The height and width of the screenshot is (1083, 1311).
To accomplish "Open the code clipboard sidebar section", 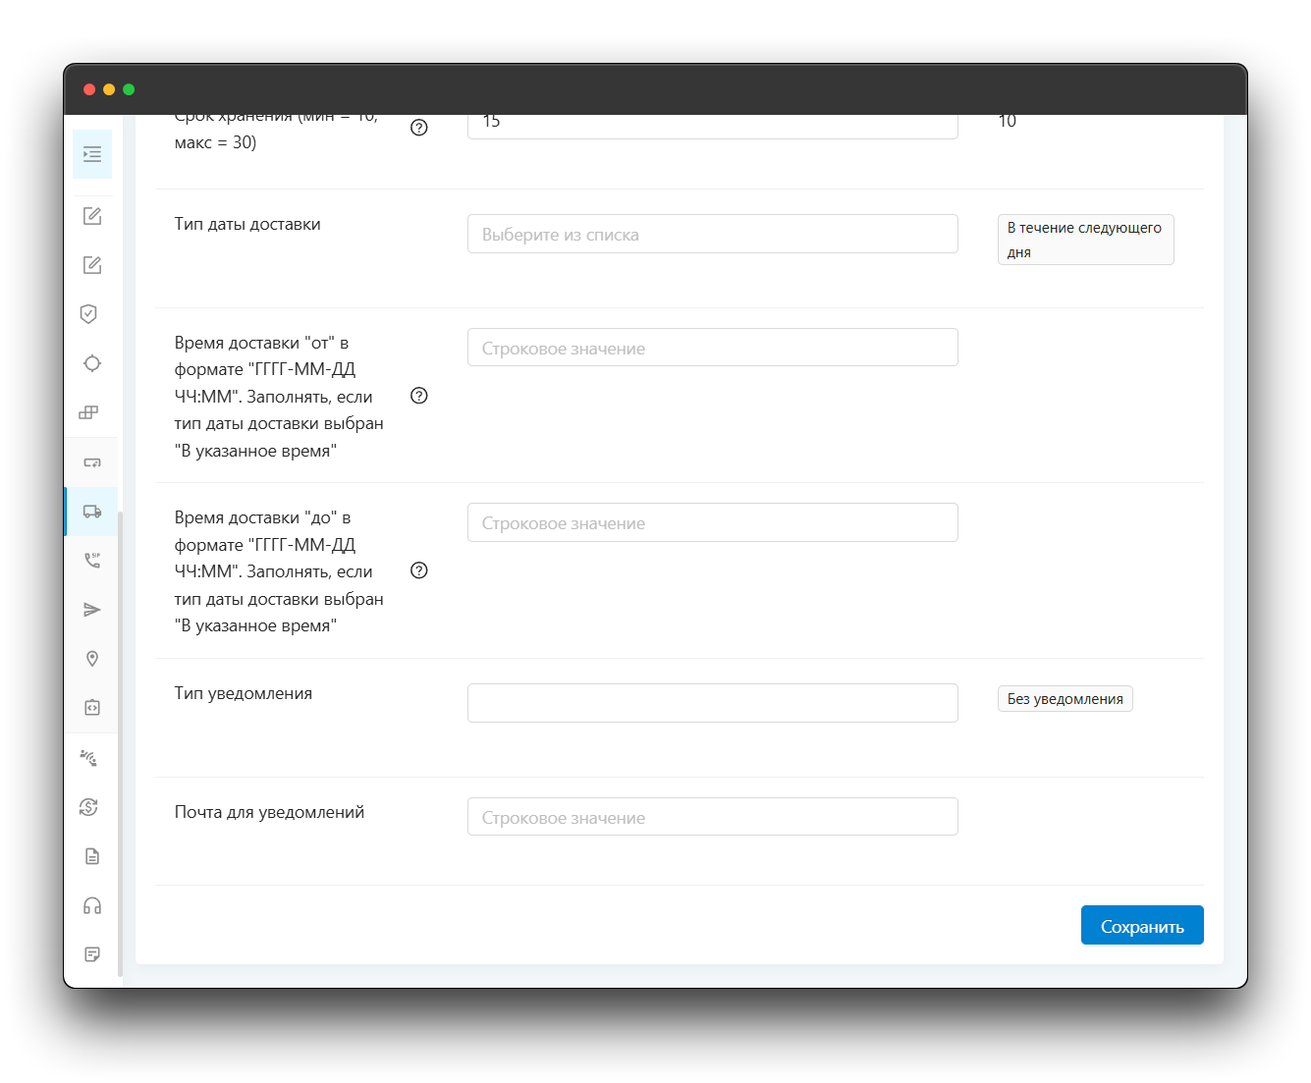I will click(92, 708).
